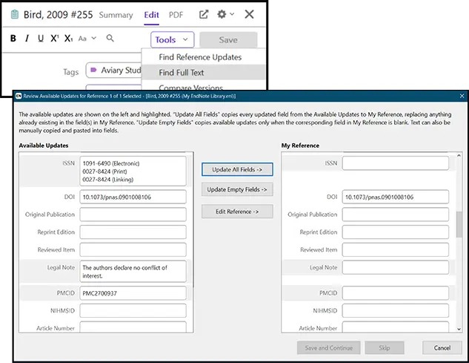Apply subscript formatting
The image size is (469, 363).
click(x=68, y=39)
